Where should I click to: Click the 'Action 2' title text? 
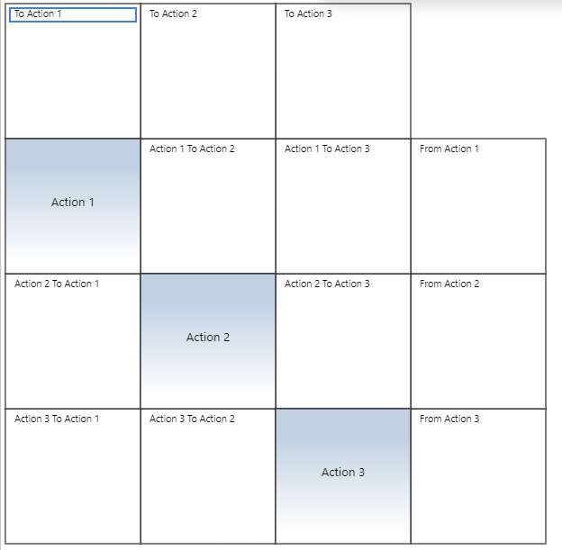(x=208, y=338)
